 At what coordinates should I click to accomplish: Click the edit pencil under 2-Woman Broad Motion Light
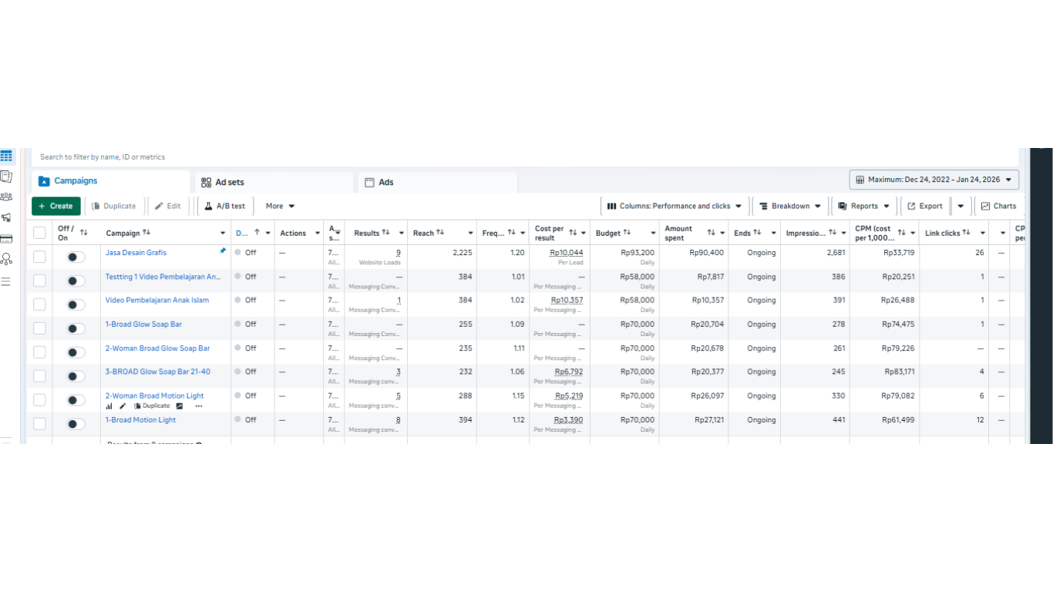click(x=122, y=405)
